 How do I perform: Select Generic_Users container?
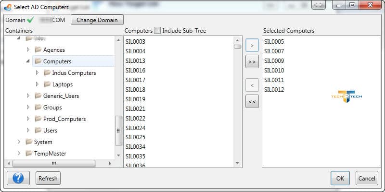click(x=61, y=96)
